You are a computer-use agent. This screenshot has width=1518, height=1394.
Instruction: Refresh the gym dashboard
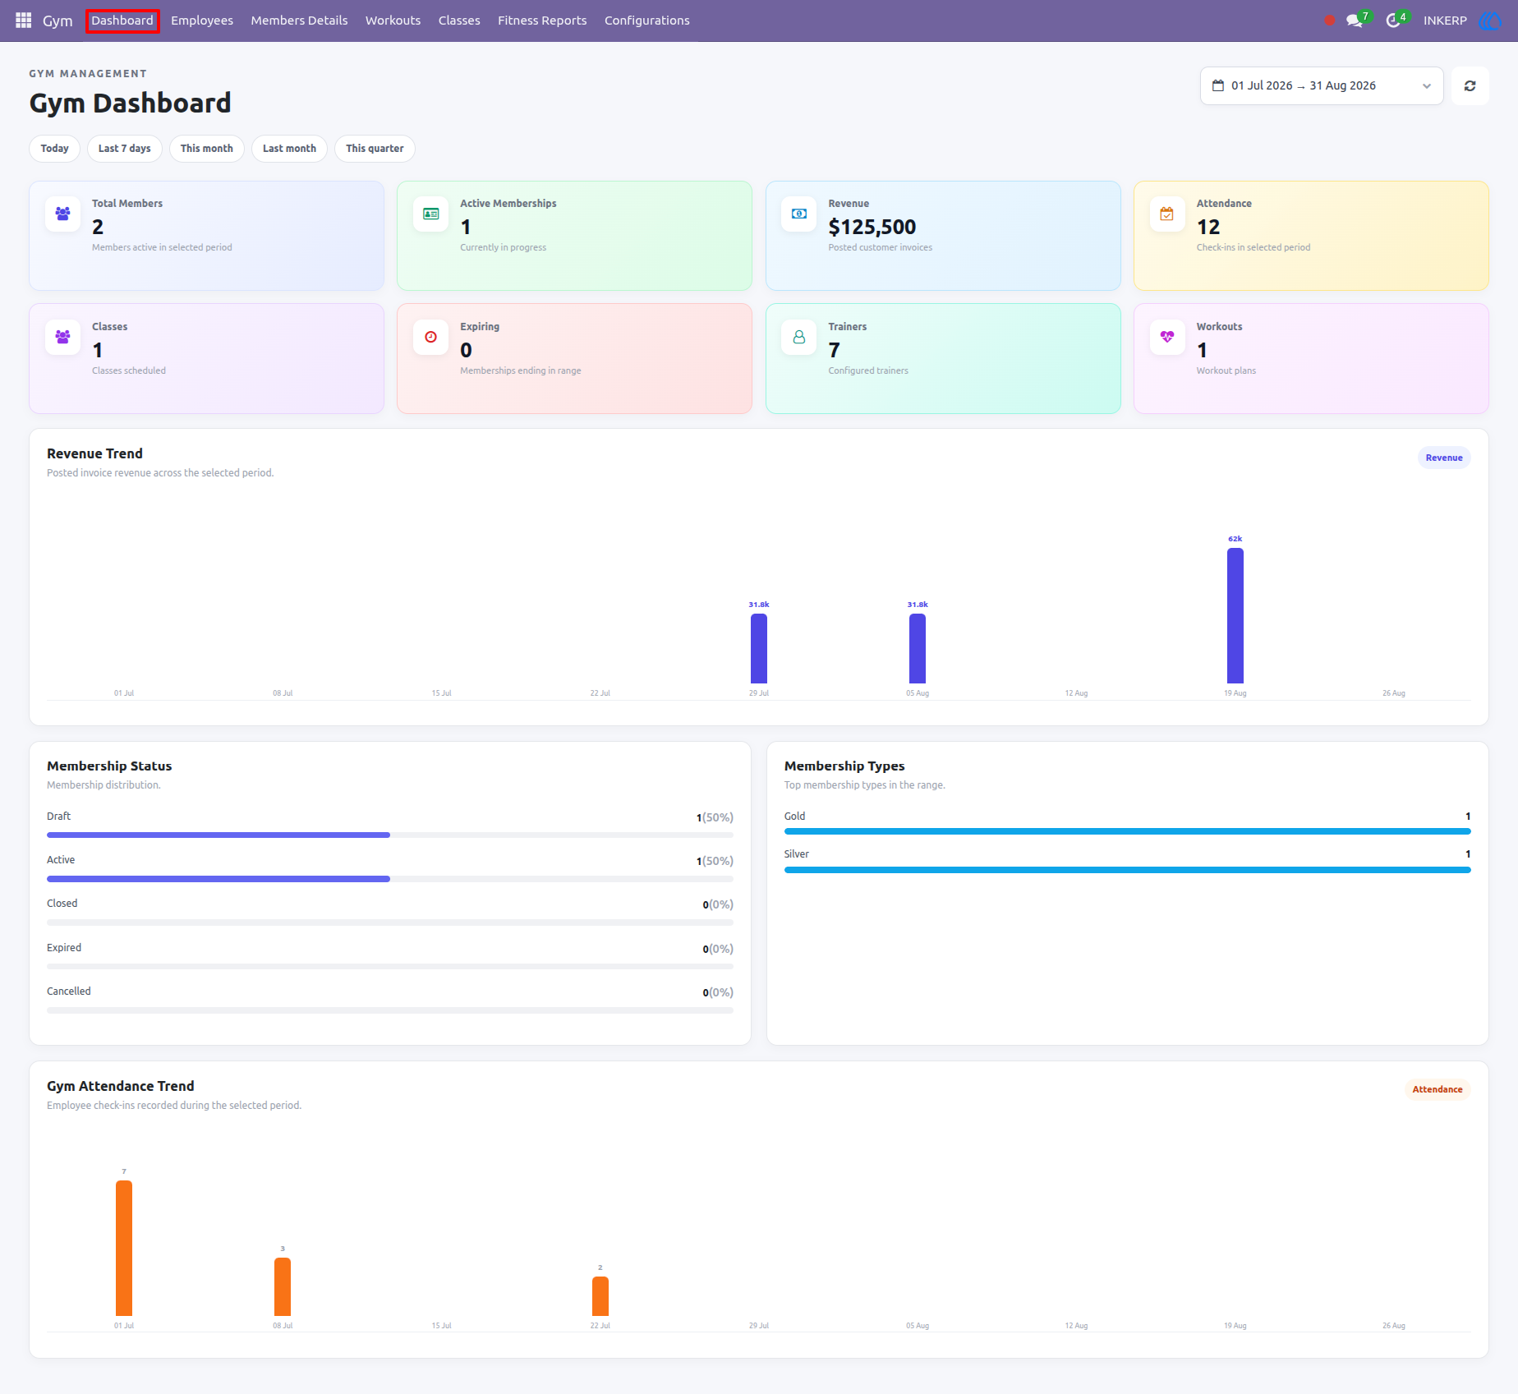tap(1470, 85)
